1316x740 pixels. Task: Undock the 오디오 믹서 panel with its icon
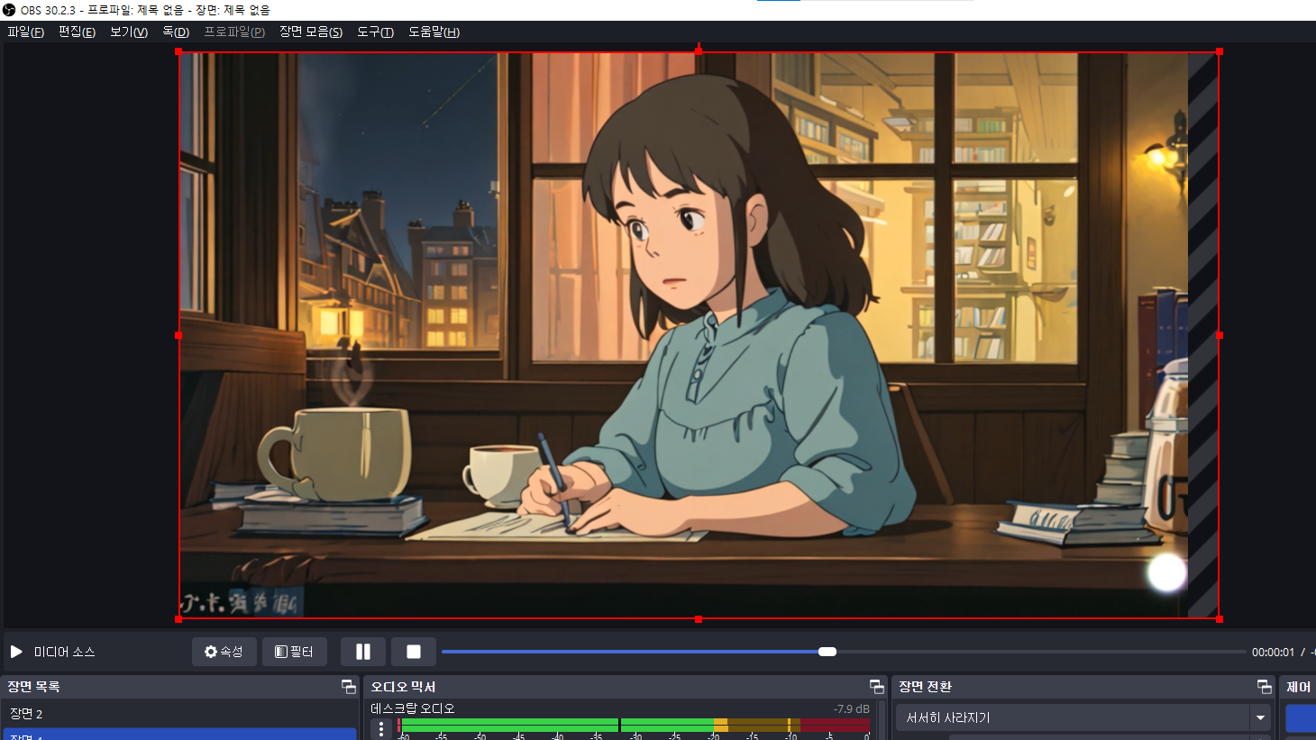(x=876, y=687)
